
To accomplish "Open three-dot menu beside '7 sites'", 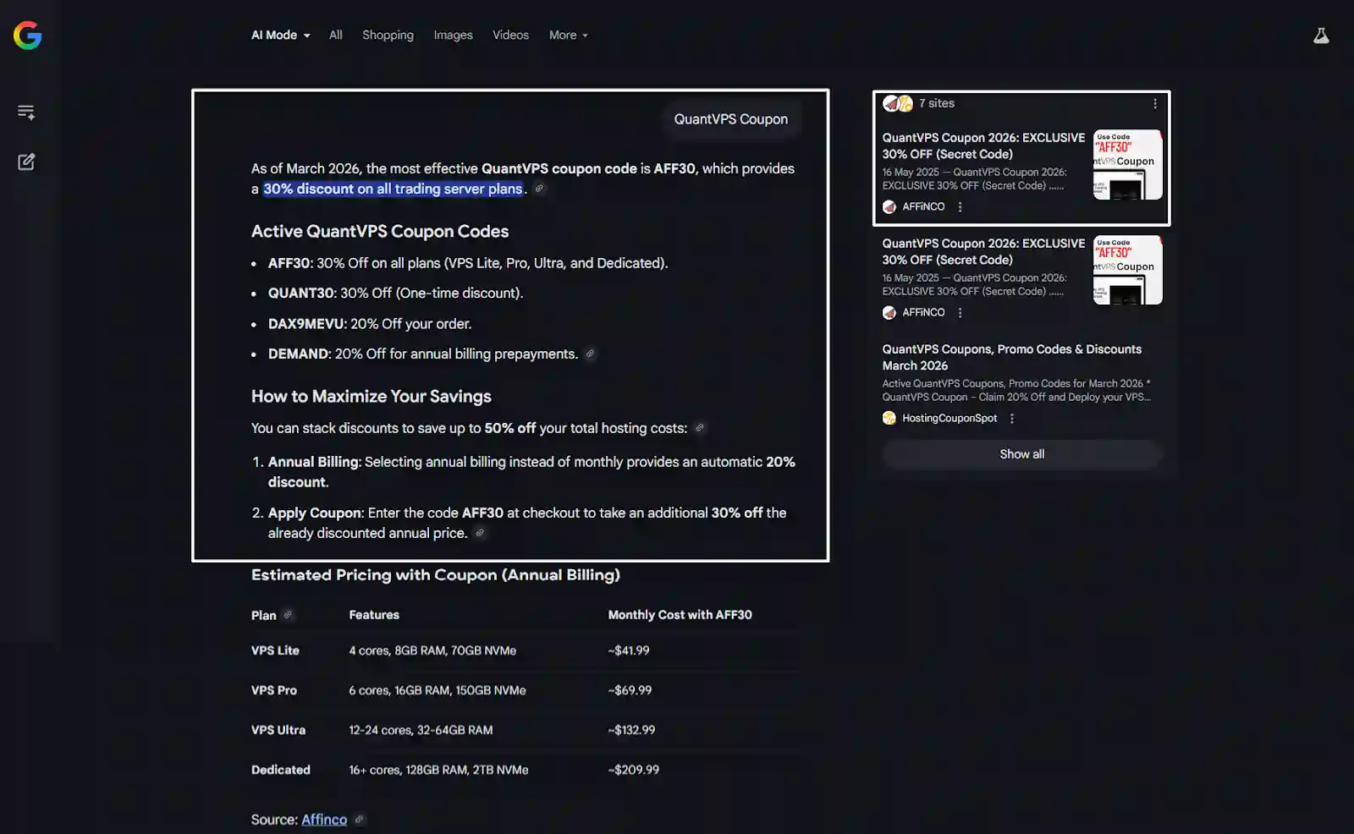I will click(x=1154, y=103).
